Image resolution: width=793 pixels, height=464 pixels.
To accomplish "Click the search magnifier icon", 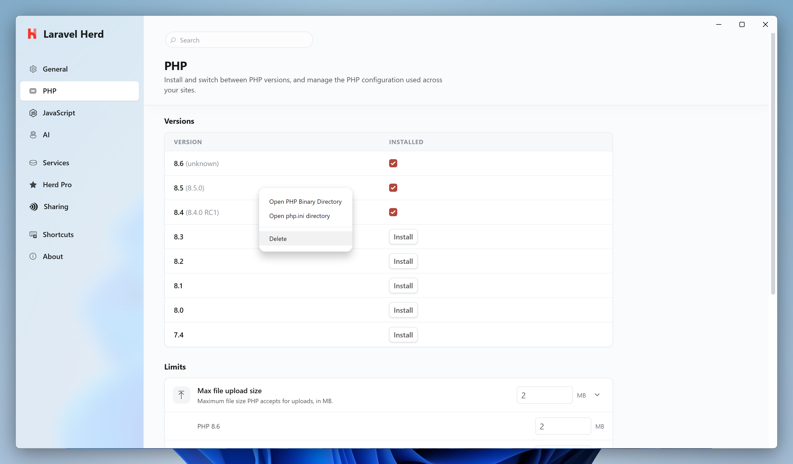I will click(x=173, y=40).
